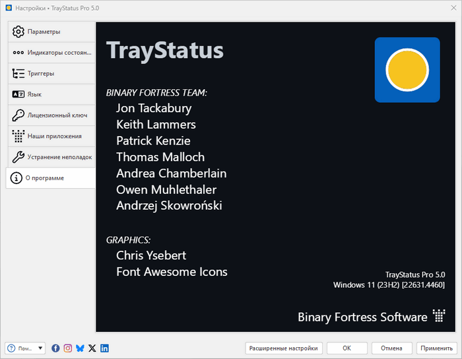Open the X (Twitter) icon
The image size is (462, 359).
pyautogui.click(x=92, y=348)
